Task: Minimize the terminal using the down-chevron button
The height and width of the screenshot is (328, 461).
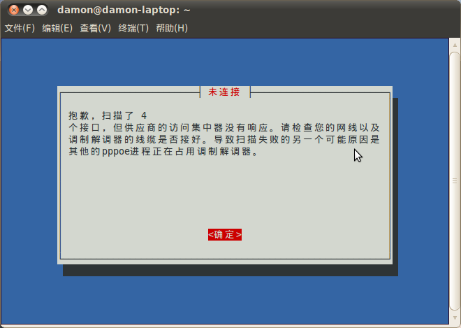Action: click(28, 10)
